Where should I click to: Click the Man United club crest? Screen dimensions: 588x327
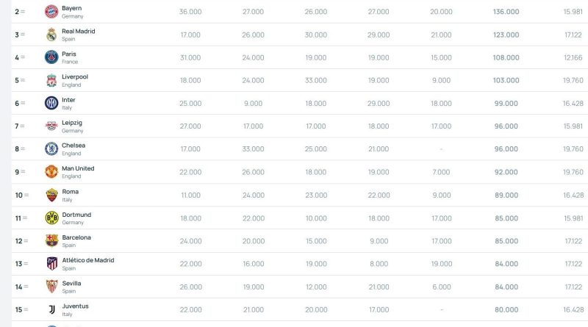(51, 172)
